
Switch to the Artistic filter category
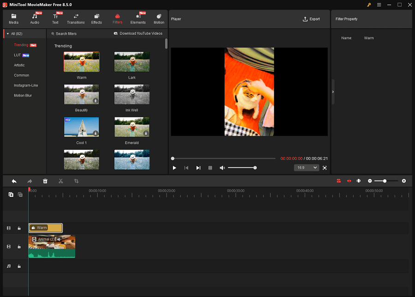pos(19,65)
